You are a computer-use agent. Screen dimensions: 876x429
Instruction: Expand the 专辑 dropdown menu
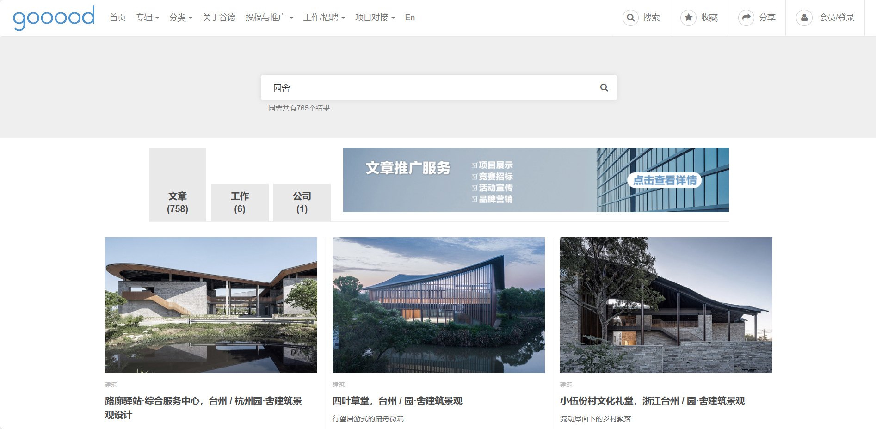(147, 18)
